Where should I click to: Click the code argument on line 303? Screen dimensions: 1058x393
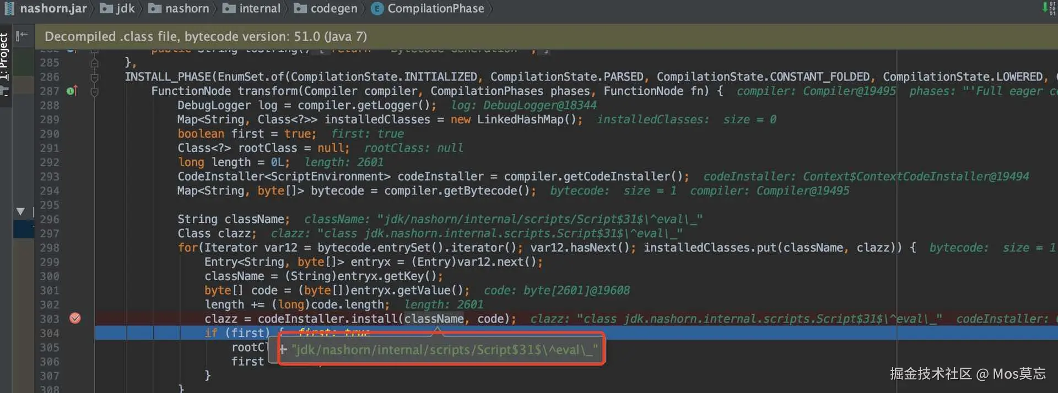tap(490, 319)
